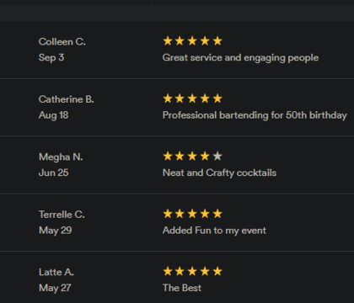Click Latte A.'s five-star rating
Viewport: 354px width, 303px height.
192,271
